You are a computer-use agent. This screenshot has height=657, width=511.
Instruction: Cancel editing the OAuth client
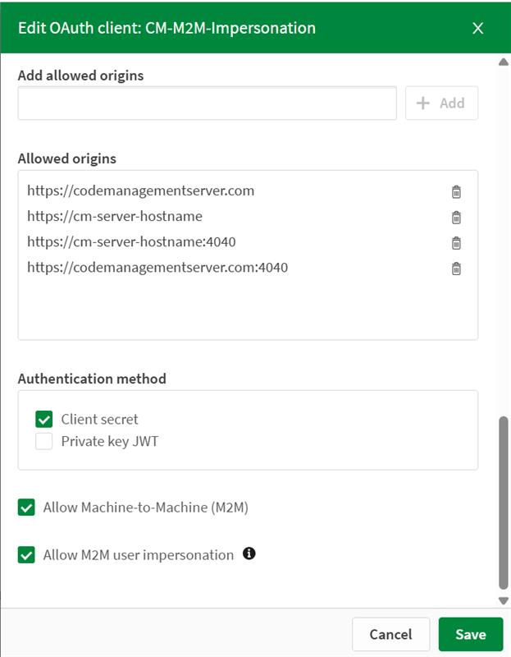390,634
